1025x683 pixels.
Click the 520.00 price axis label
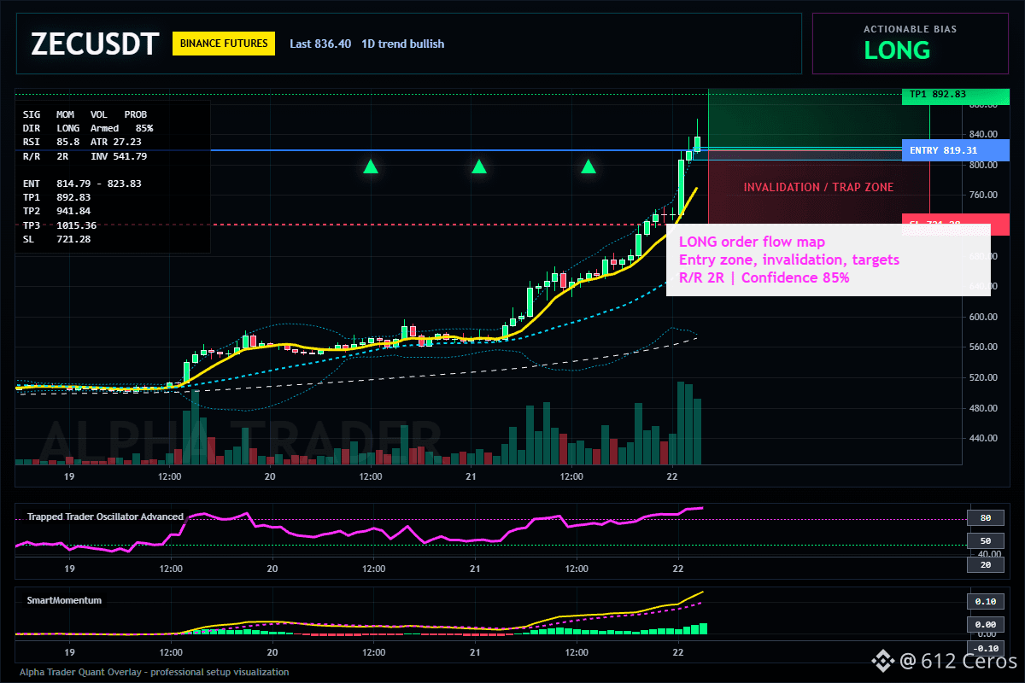click(984, 377)
